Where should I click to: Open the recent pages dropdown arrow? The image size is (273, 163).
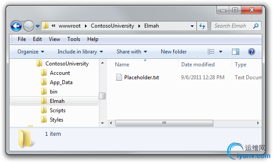37,26
